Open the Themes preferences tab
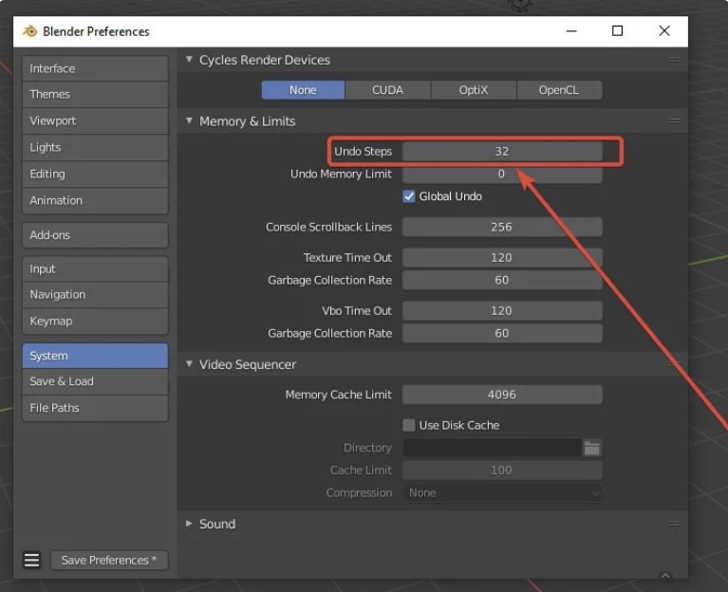This screenshot has height=592, width=728. 95,94
